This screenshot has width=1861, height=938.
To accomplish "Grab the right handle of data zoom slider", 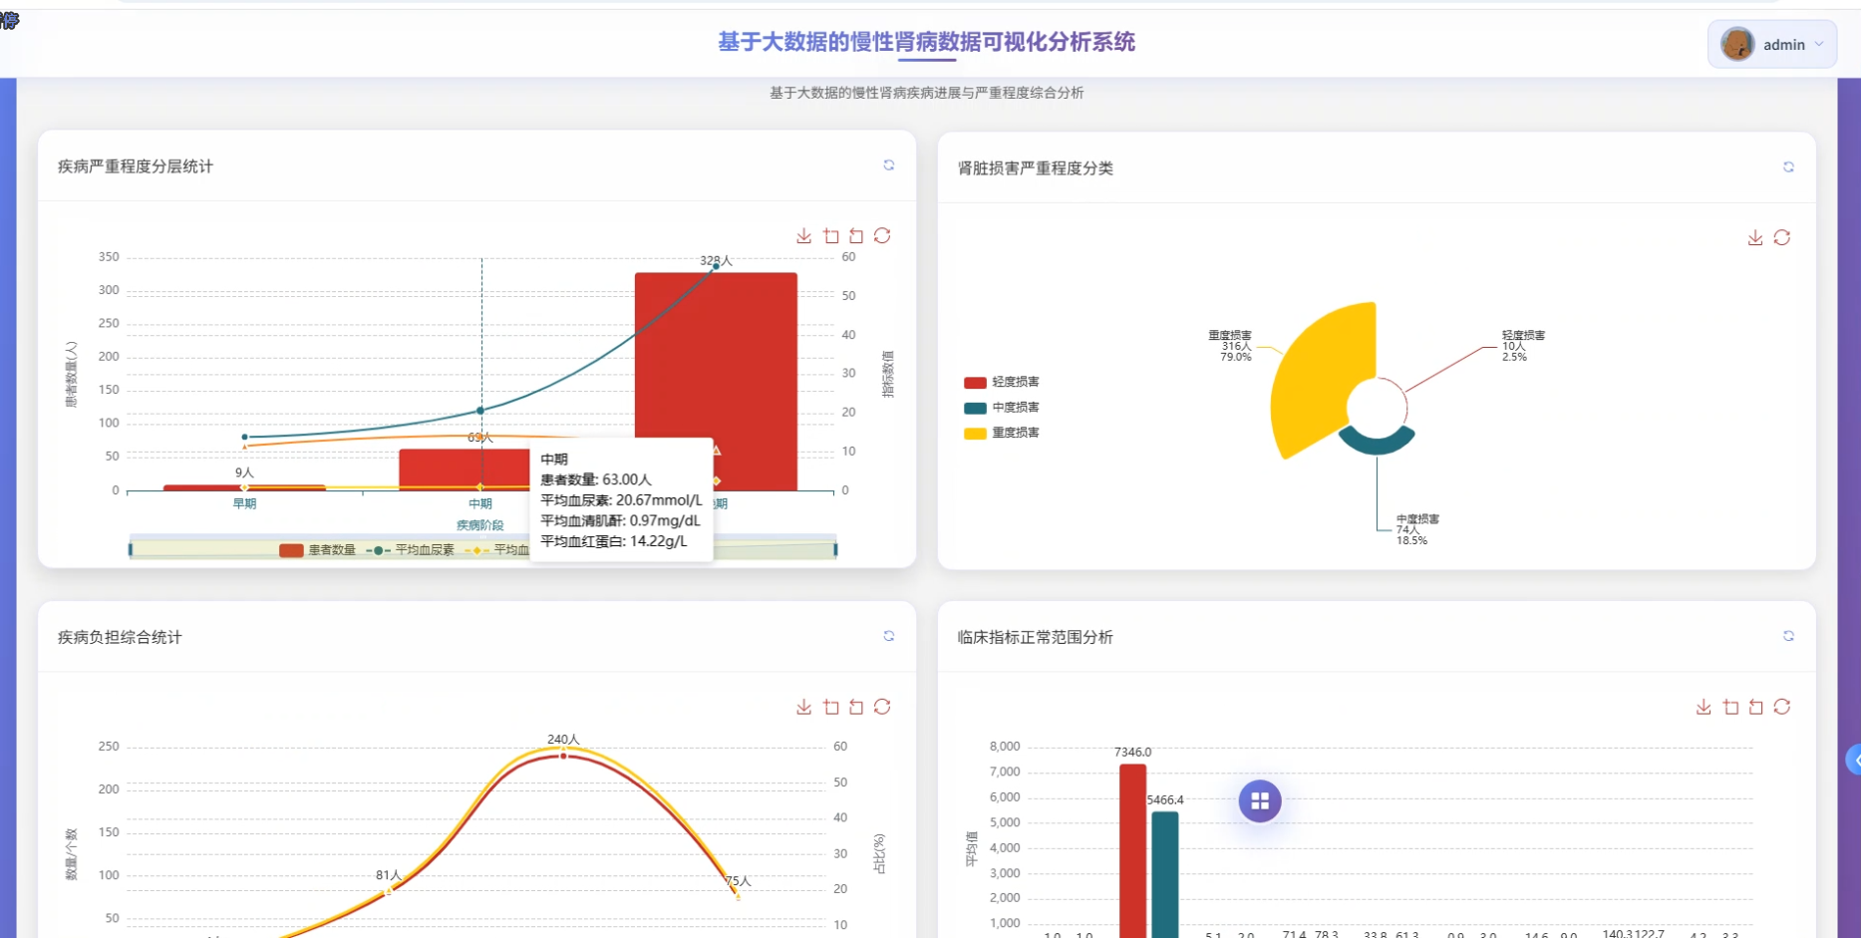I will [835, 549].
